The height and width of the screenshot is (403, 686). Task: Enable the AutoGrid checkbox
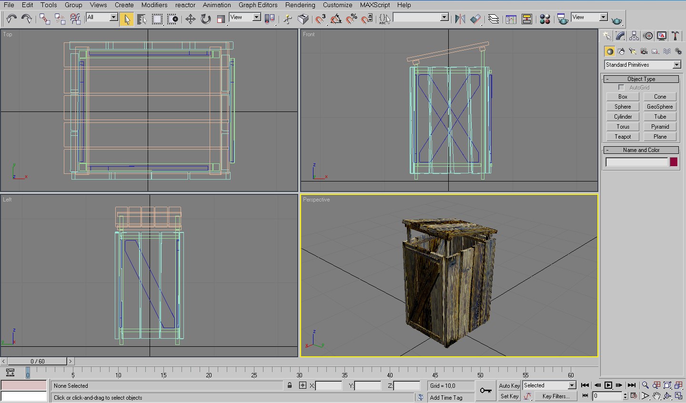click(x=621, y=88)
